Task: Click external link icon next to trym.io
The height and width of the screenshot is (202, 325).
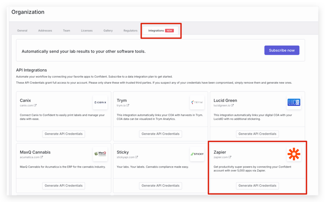Action: 128,105
